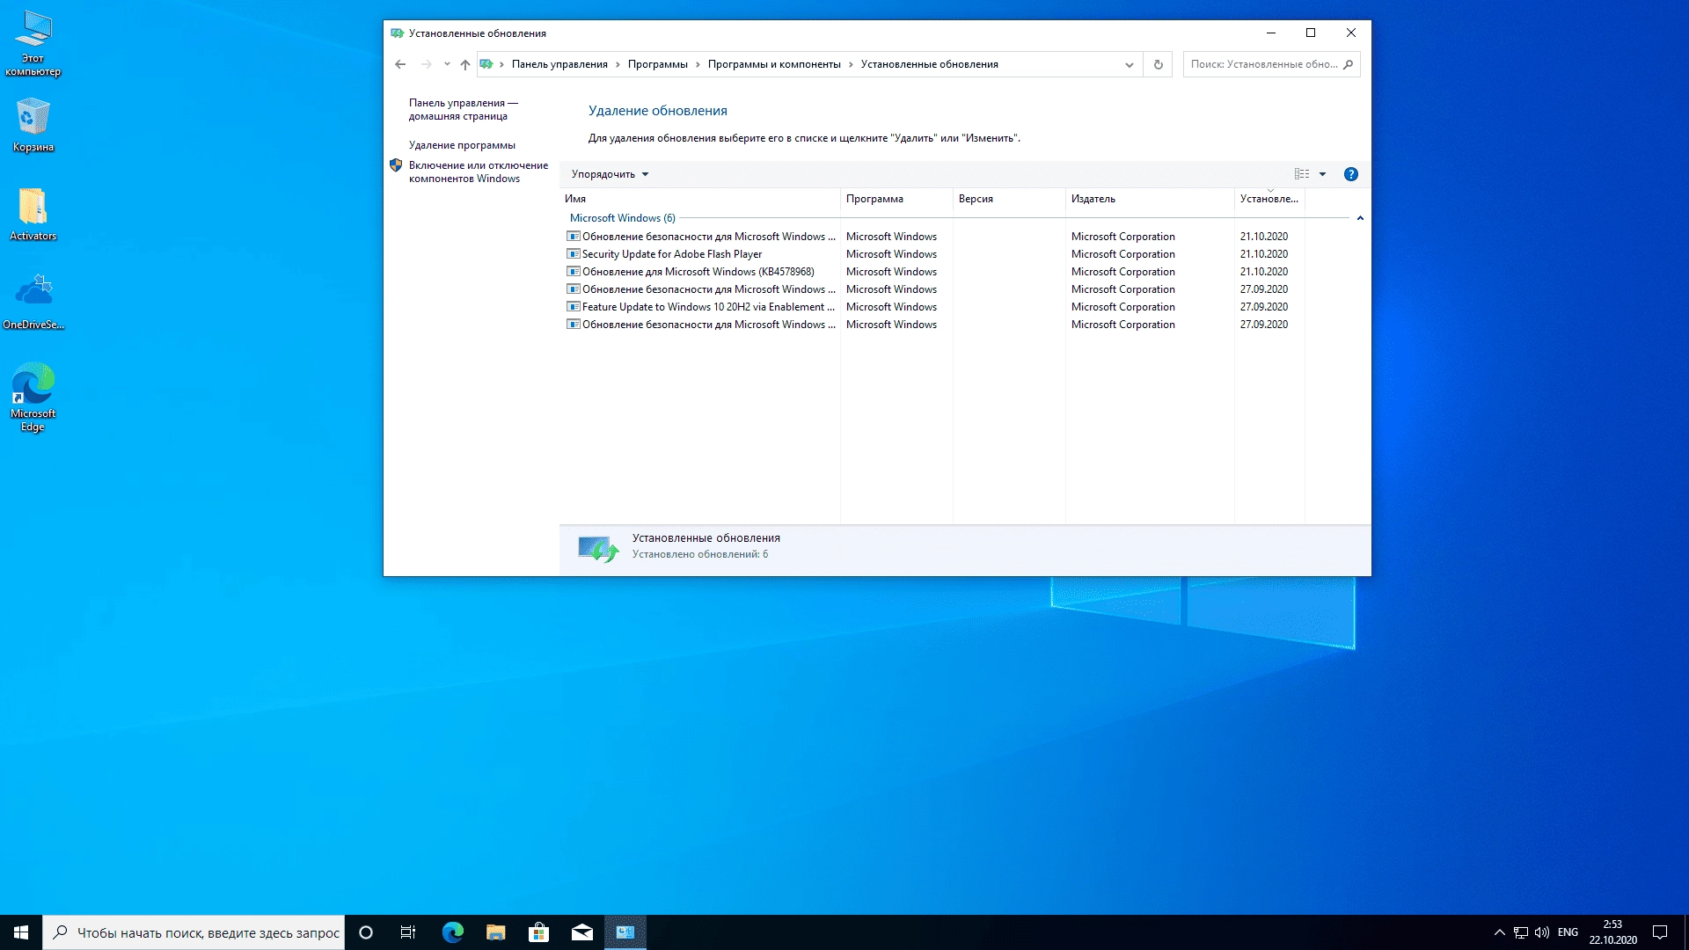The height and width of the screenshot is (950, 1689).
Task: Sort by the Установлено date column header
Action: click(1269, 199)
